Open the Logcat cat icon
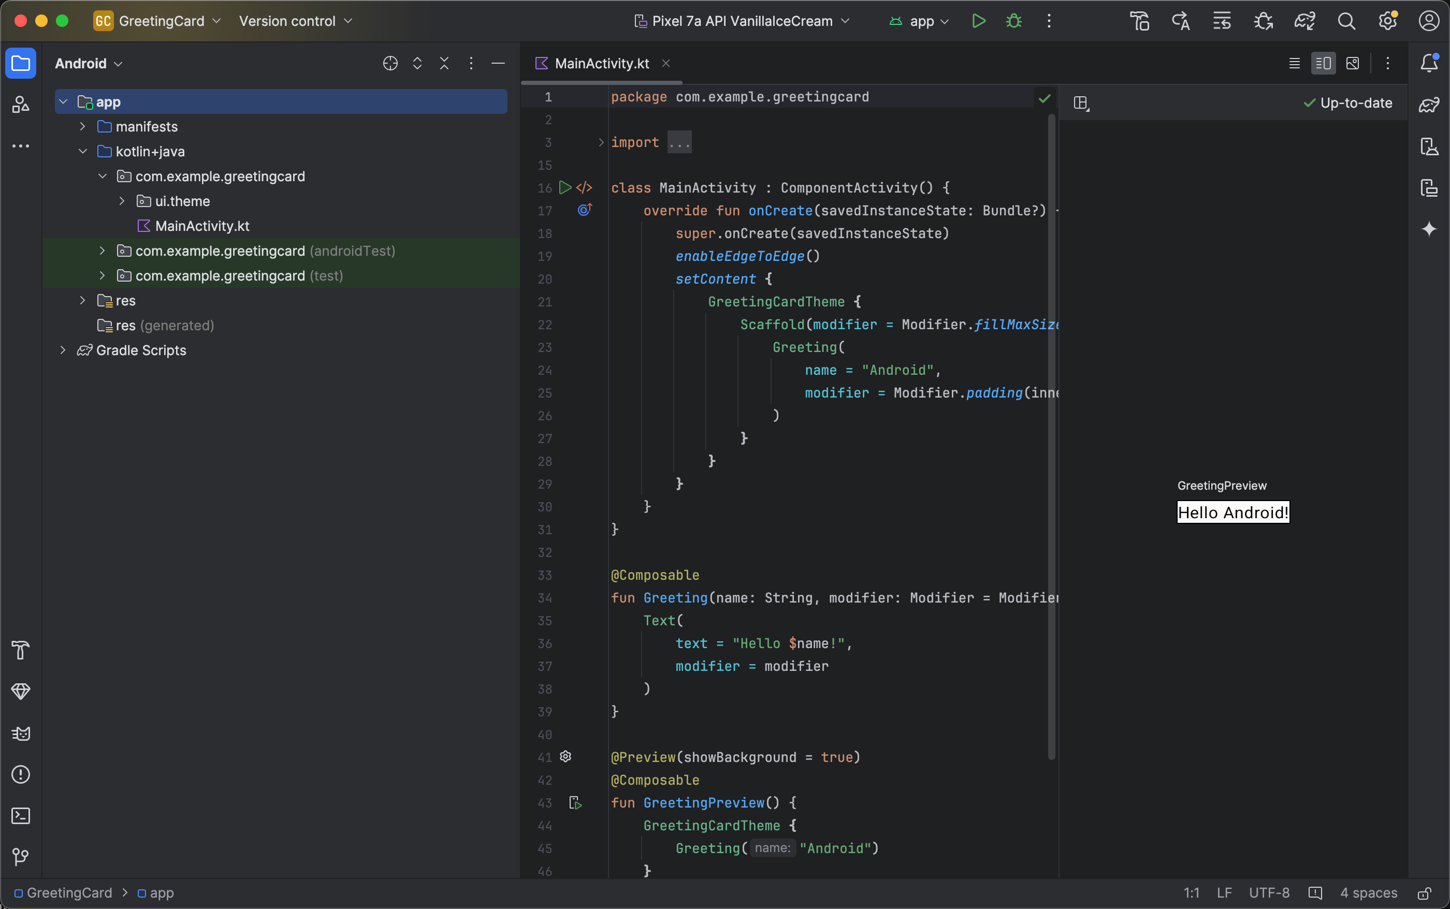 pyautogui.click(x=20, y=733)
